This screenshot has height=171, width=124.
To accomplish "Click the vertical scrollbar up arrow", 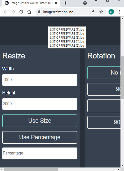I will coord(122,19).
